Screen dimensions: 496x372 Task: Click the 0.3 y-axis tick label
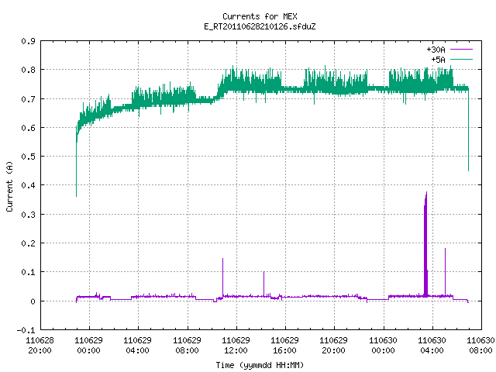tap(28, 215)
